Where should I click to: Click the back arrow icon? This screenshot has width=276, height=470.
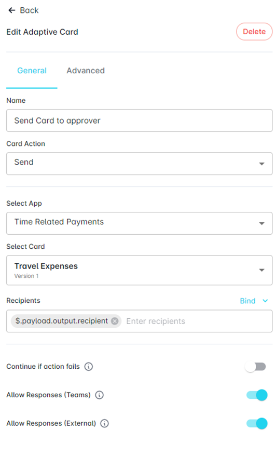(x=12, y=10)
